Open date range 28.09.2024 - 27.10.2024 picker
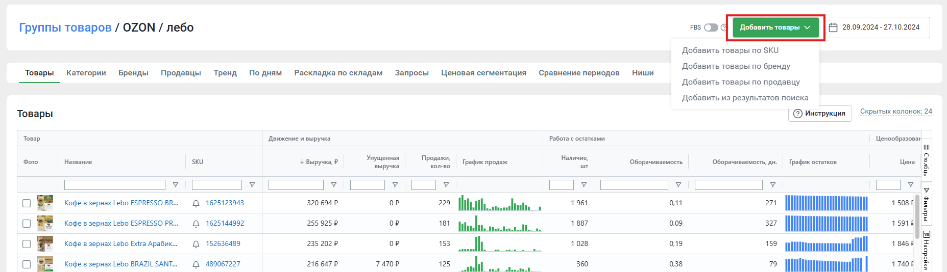The image size is (947, 272). [x=877, y=28]
